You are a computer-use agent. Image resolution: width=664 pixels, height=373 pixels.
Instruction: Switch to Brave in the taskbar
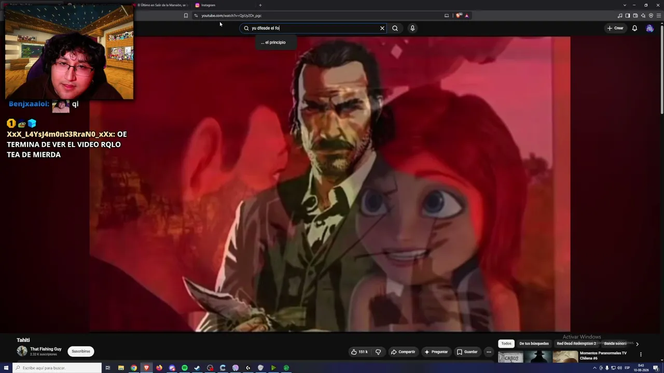146,368
